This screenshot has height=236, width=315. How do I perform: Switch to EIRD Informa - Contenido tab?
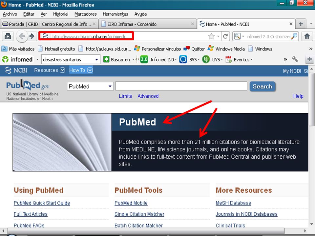[x=148, y=24]
